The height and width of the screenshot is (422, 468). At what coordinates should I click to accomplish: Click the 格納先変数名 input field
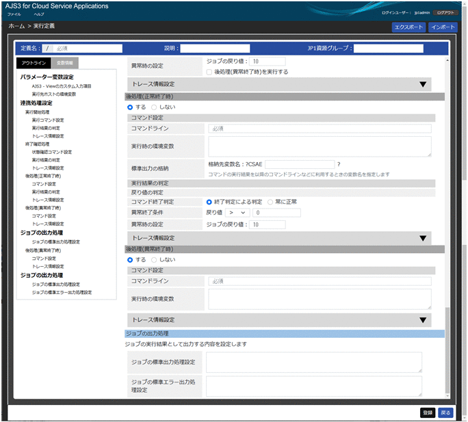click(x=300, y=164)
